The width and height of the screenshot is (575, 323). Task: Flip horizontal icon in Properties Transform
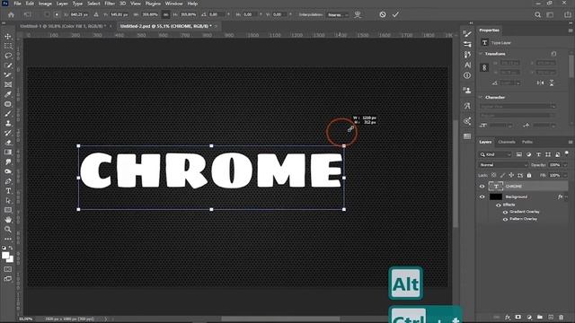540,83
